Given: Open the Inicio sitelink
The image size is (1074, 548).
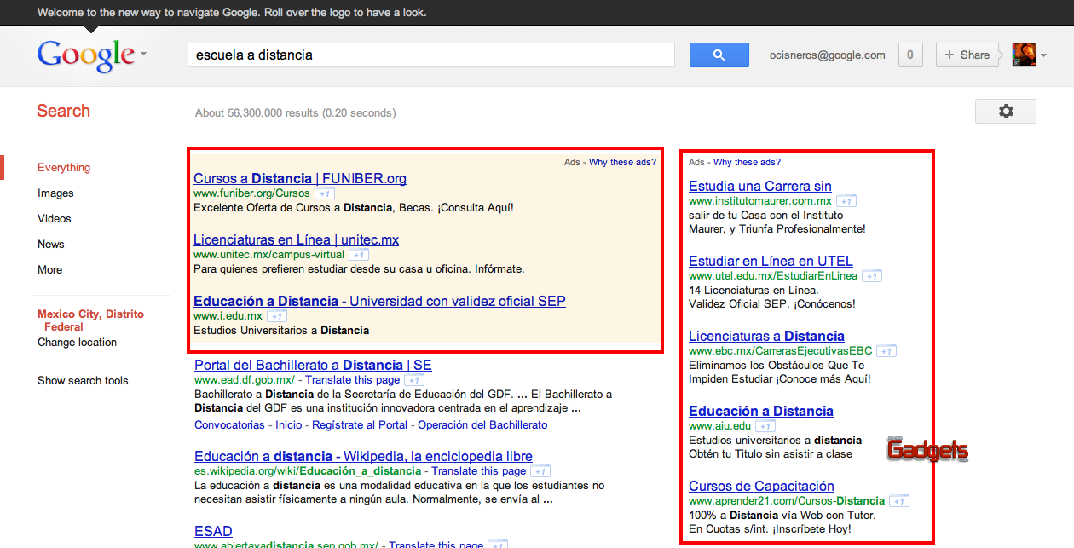Looking at the screenshot, I should (289, 424).
